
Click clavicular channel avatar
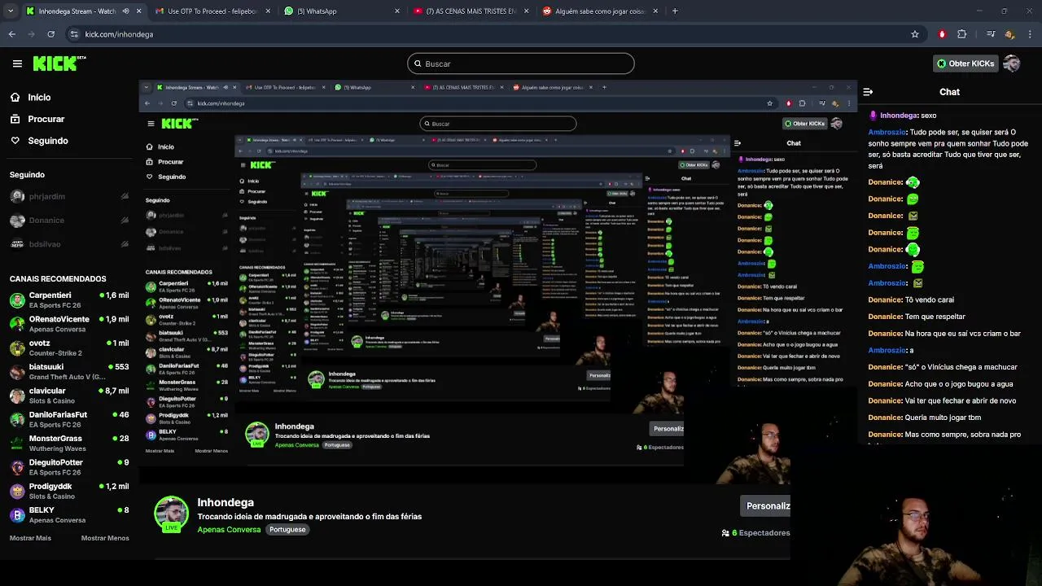pos(17,396)
